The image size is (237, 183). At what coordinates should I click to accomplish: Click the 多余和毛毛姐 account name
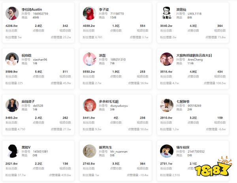pyautogui.click(x=109, y=101)
